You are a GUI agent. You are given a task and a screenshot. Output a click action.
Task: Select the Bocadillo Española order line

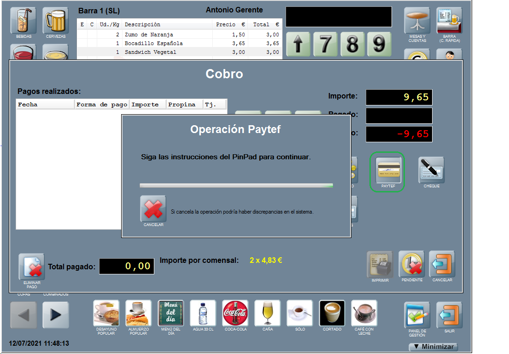click(x=180, y=43)
